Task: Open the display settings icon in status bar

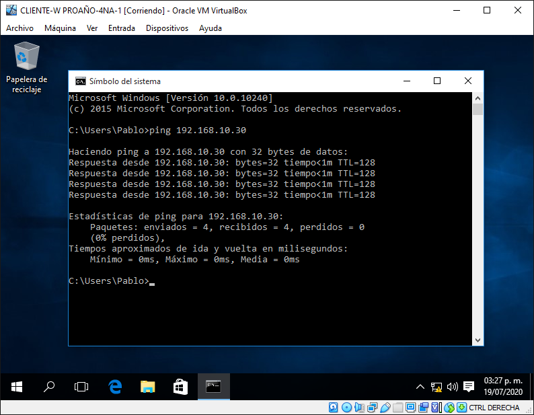Action: point(410,407)
